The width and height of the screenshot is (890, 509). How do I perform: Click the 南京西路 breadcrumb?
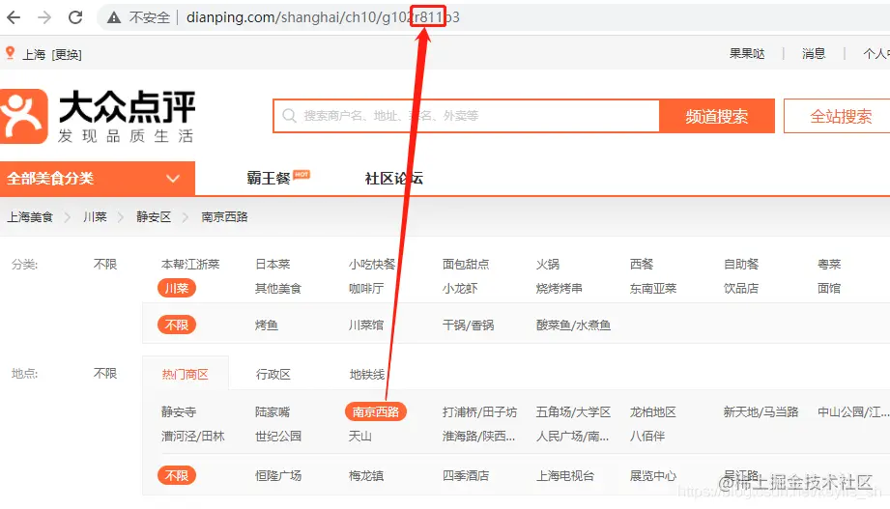click(225, 216)
